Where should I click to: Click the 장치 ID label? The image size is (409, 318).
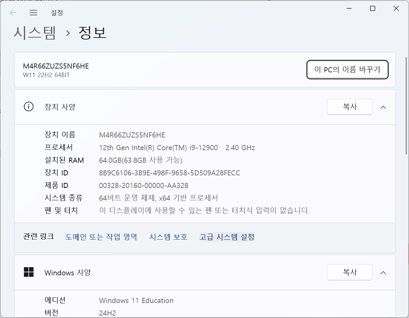coord(56,173)
